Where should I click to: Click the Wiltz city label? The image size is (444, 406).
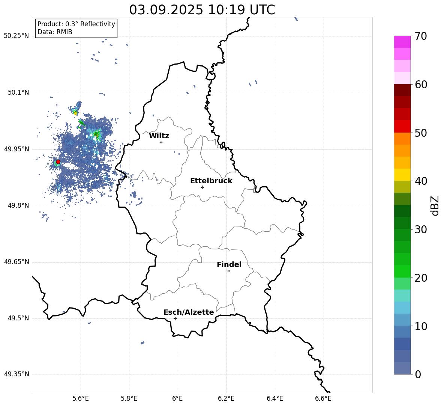(x=159, y=136)
